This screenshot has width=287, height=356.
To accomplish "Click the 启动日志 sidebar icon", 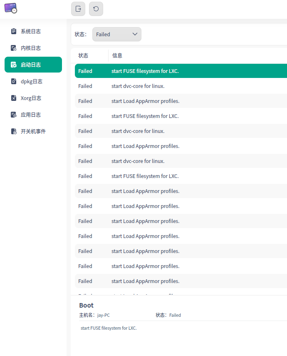I will (x=14, y=65).
